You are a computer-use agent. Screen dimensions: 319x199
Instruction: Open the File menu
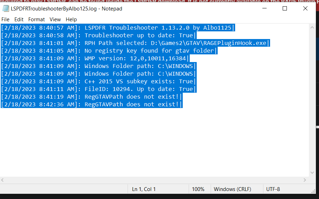6,20
